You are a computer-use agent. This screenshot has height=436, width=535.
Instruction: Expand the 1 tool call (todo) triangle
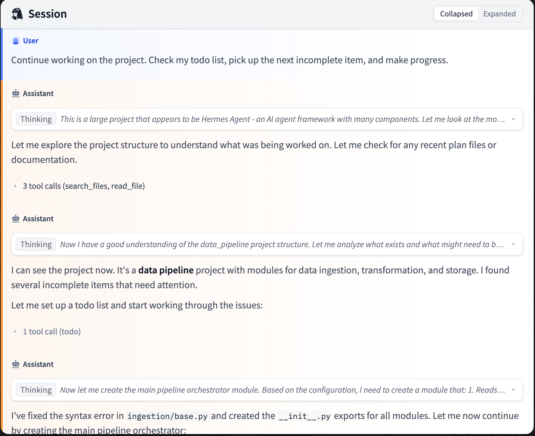pyautogui.click(x=15, y=332)
